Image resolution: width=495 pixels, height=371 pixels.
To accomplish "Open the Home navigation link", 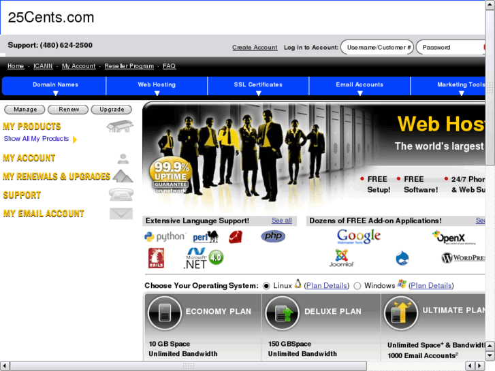I will pyautogui.click(x=16, y=66).
